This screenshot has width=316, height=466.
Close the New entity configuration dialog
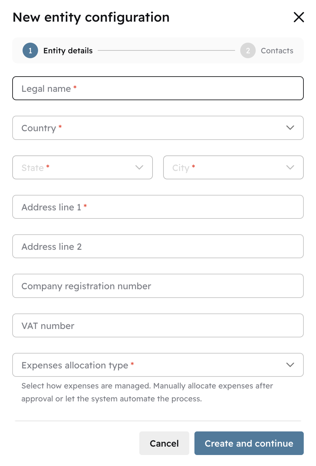299,17
